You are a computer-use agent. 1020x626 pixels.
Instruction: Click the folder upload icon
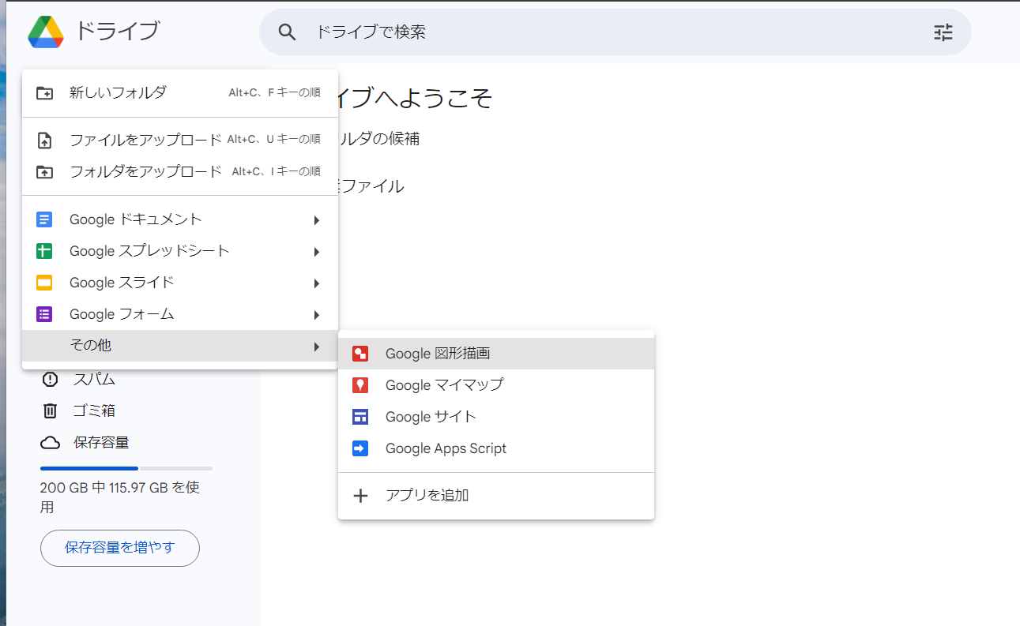[x=45, y=172]
